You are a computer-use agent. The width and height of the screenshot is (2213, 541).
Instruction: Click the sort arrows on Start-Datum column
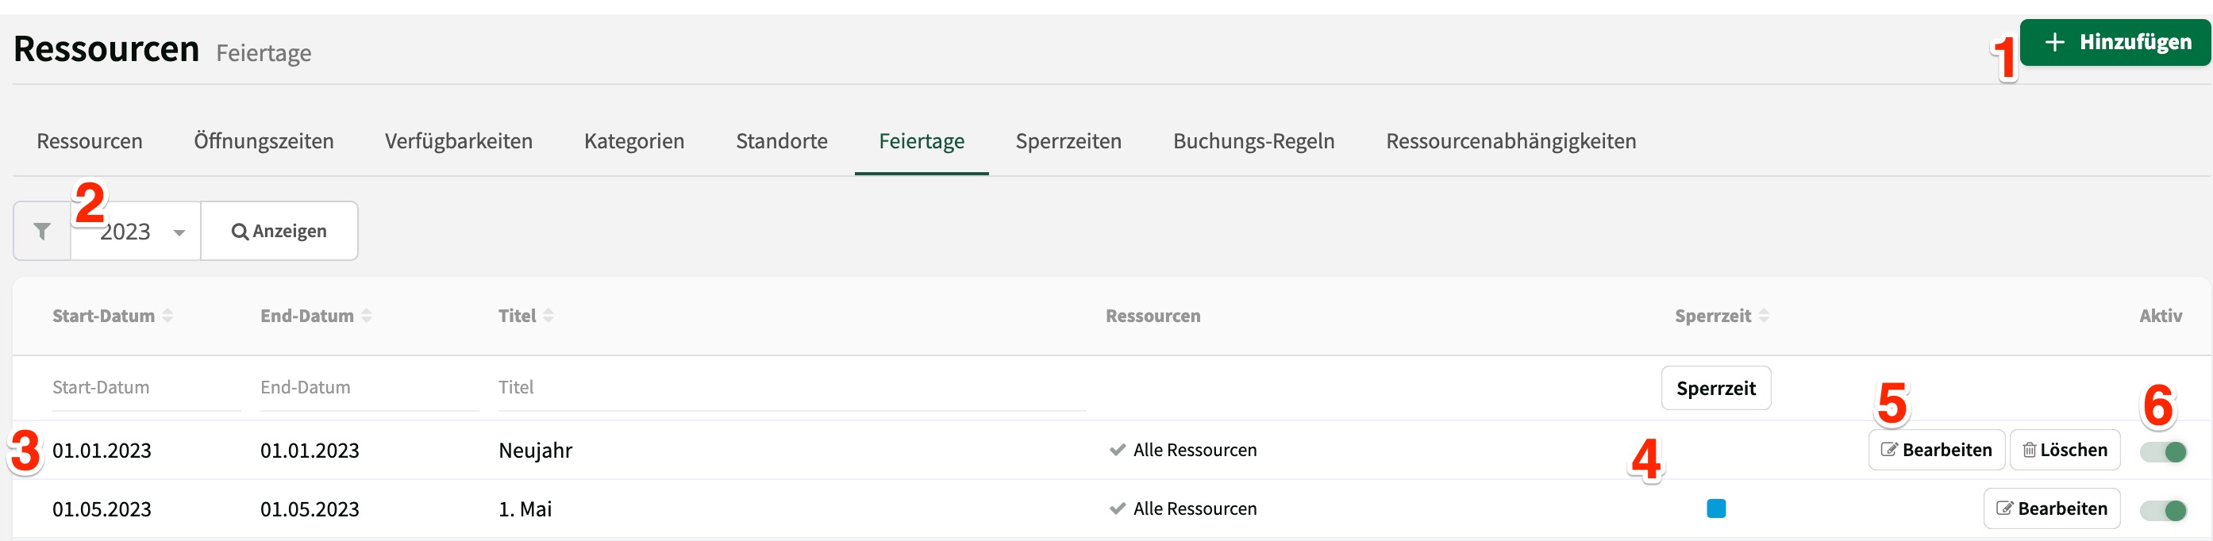click(170, 315)
